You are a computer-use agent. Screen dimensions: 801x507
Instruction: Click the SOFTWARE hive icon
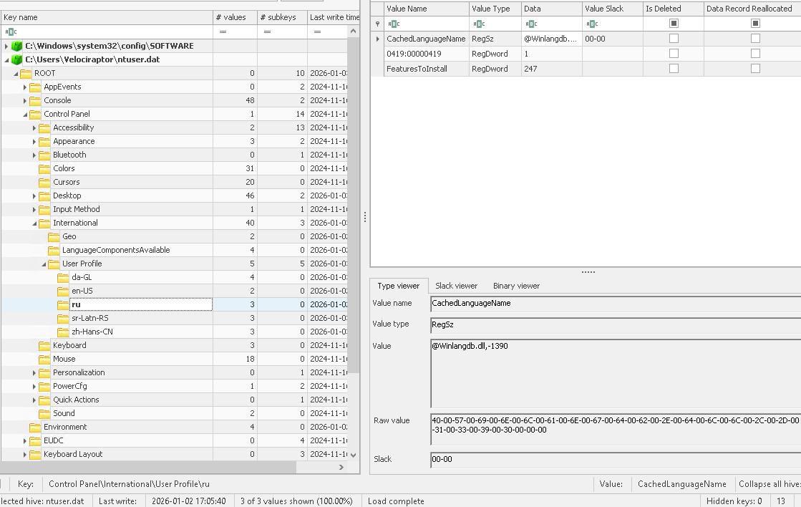click(15, 45)
